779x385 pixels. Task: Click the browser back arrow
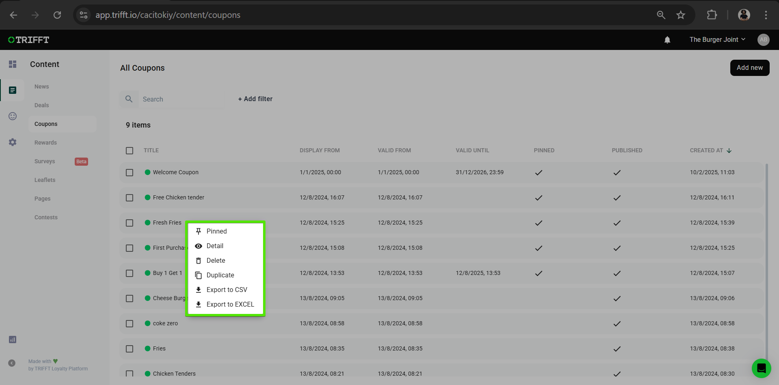pyautogui.click(x=13, y=15)
